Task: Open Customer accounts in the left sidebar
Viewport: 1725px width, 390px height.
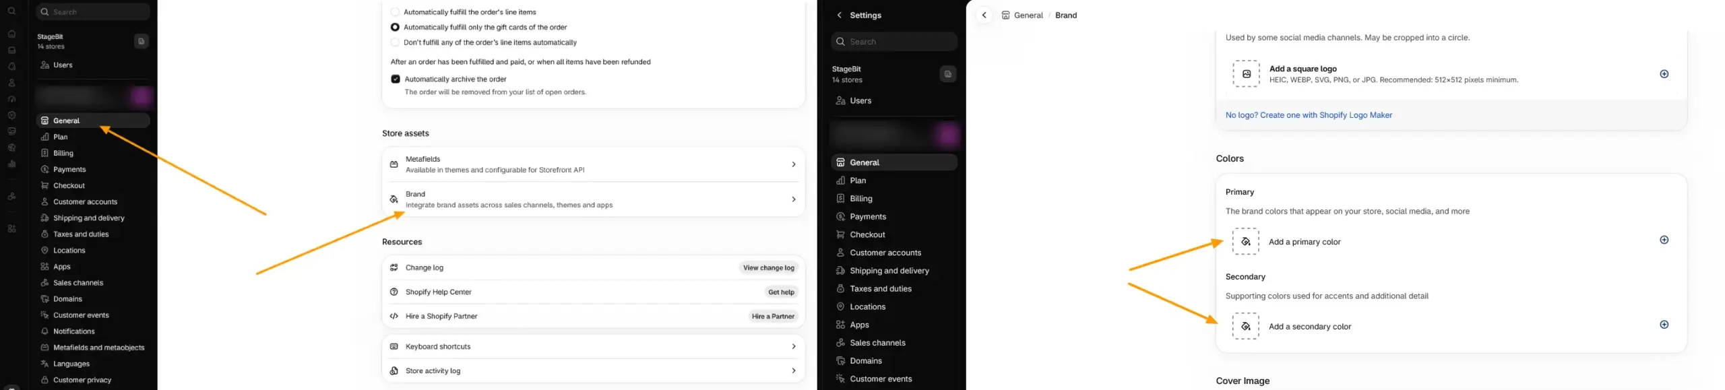Action: tap(93, 201)
